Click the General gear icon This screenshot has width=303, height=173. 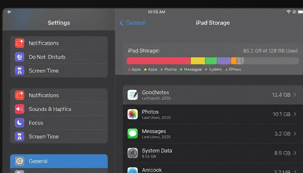tap(20, 161)
